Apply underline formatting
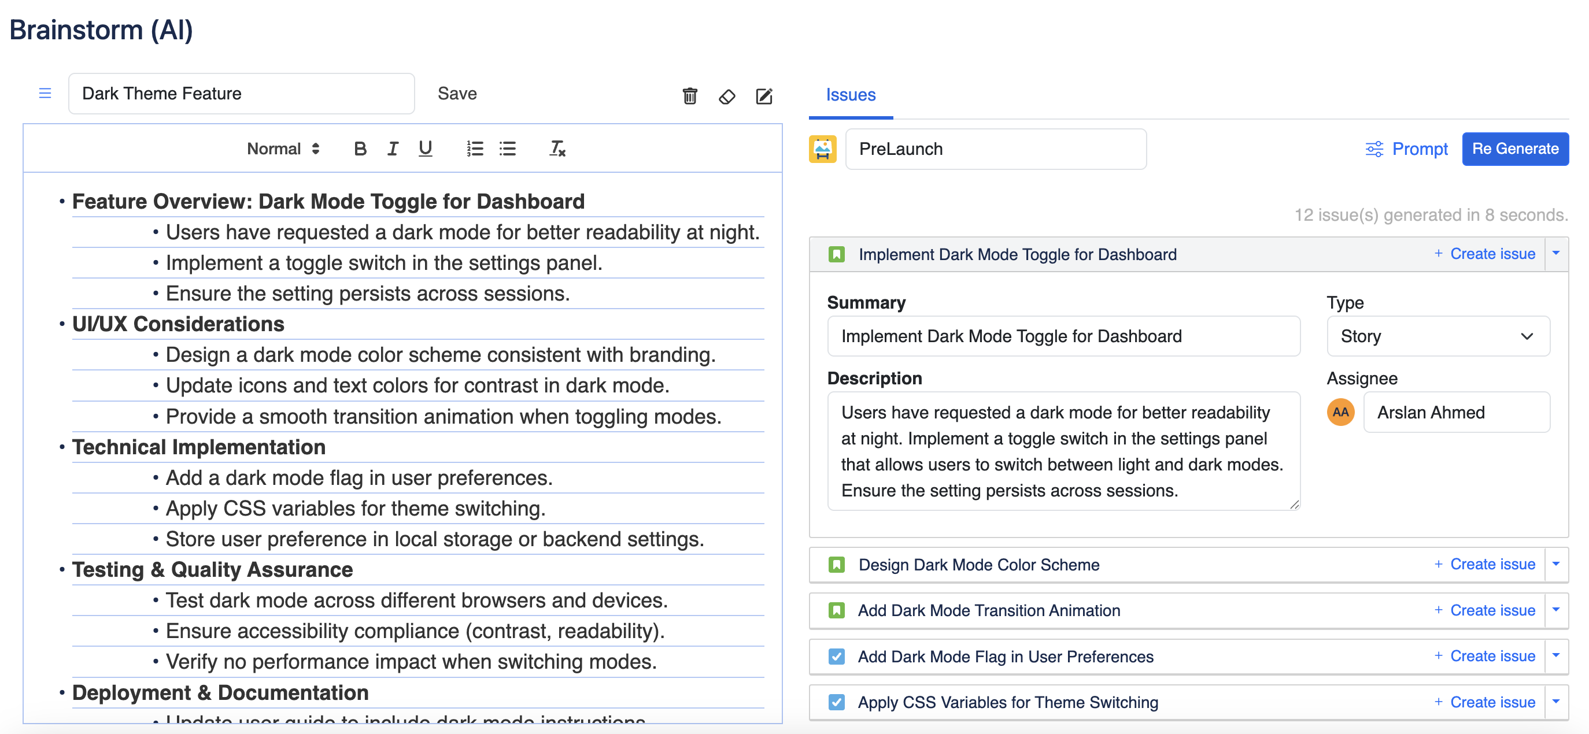Image resolution: width=1589 pixels, height=734 pixels. click(425, 149)
